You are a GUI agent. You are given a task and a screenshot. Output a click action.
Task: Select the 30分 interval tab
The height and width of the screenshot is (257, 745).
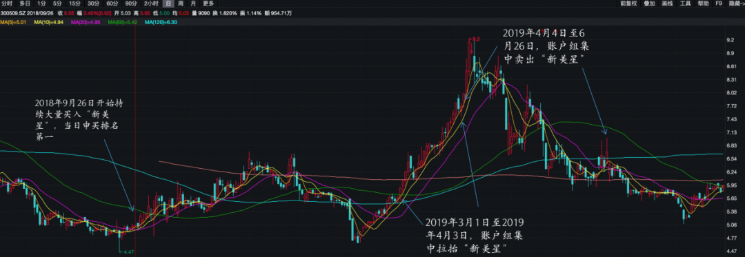coord(93,3)
